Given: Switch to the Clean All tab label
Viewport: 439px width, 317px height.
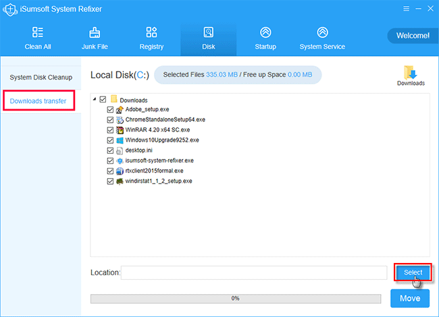Looking at the screenshot, I should pyautogui.click(x=38, y=47).
